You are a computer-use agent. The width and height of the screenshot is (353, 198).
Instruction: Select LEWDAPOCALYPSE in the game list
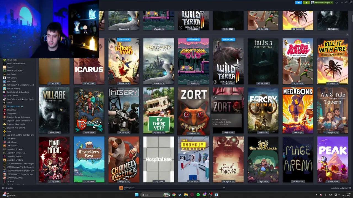15,178
